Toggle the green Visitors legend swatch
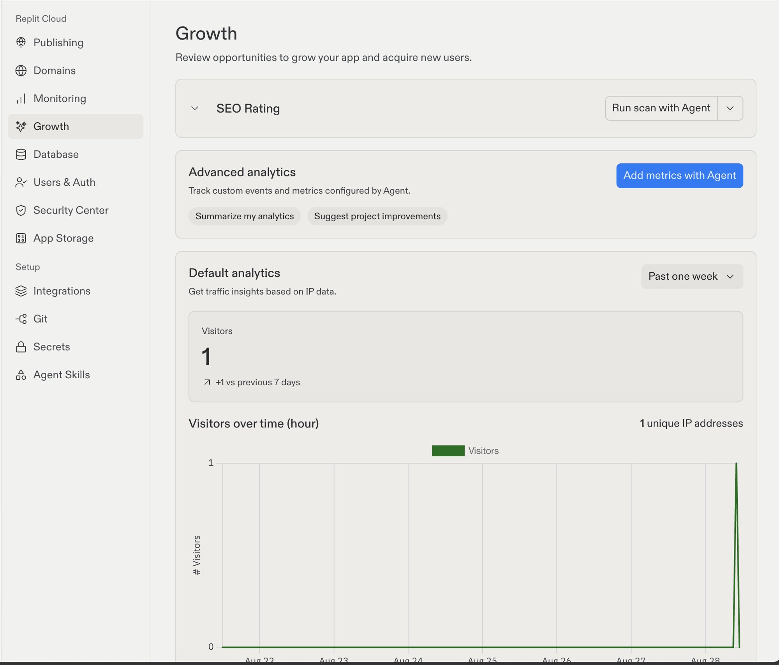779x665 pixels. click(448, 451)
